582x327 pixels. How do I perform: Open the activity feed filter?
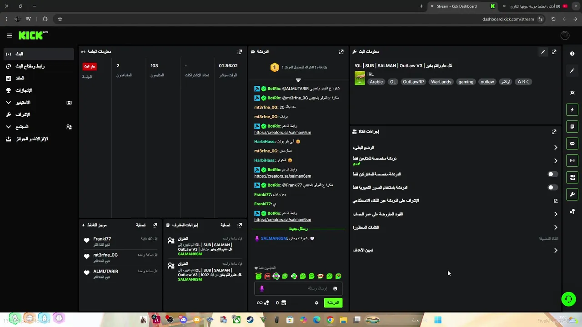140,225
